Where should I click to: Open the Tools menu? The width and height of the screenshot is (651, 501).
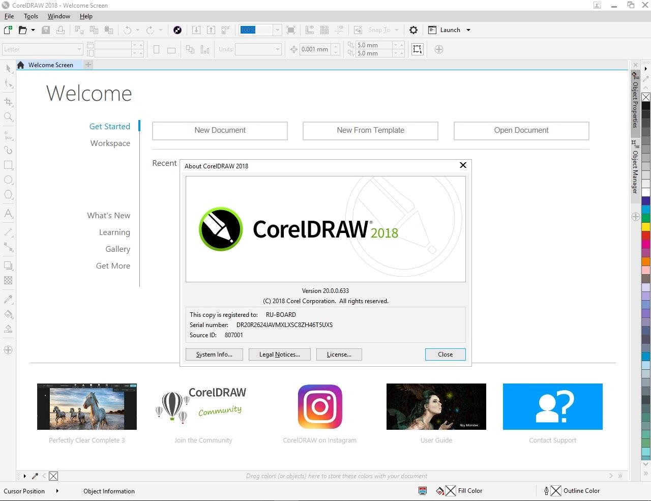pos(31,16)
